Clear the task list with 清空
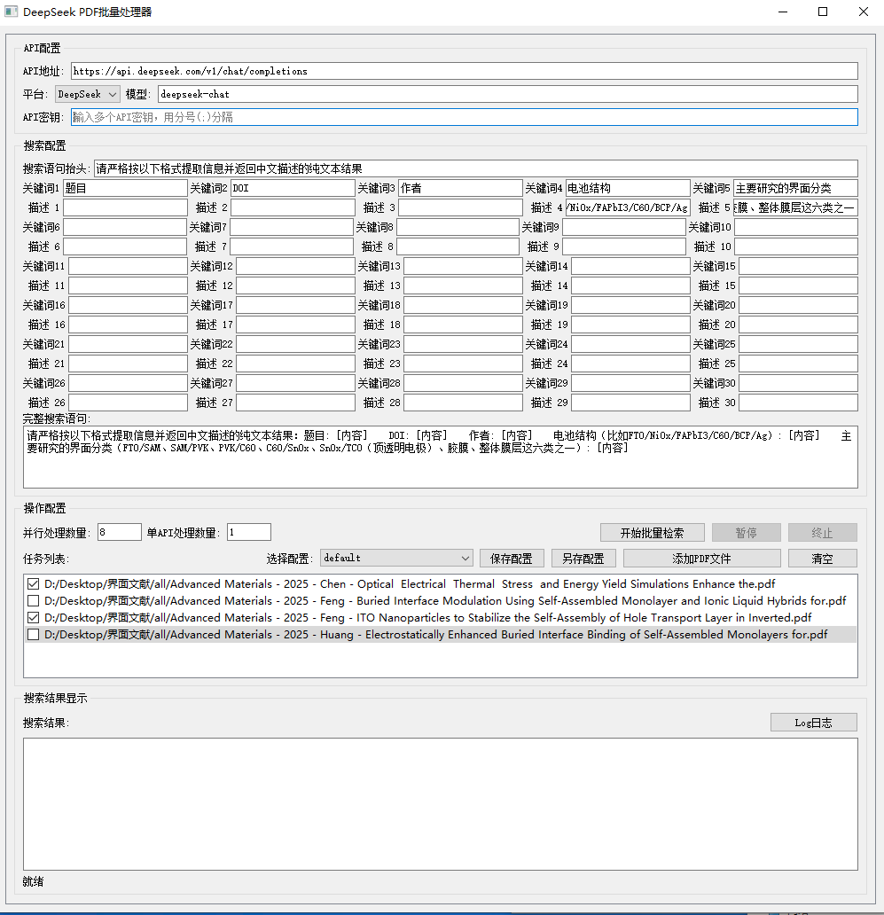This screenshot has height=915, width=884. pos(822,558)
